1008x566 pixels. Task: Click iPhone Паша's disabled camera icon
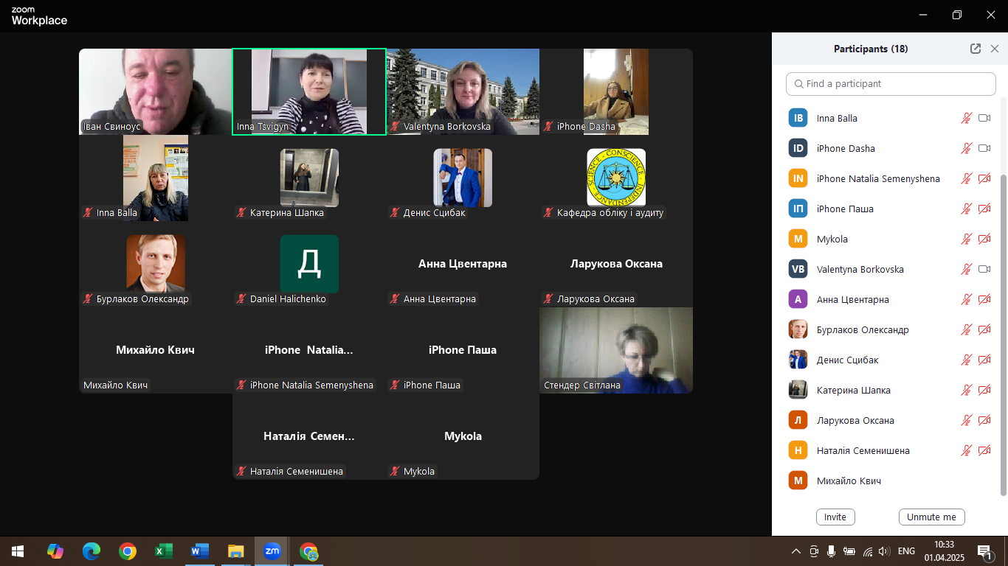(x=984, y=209)
